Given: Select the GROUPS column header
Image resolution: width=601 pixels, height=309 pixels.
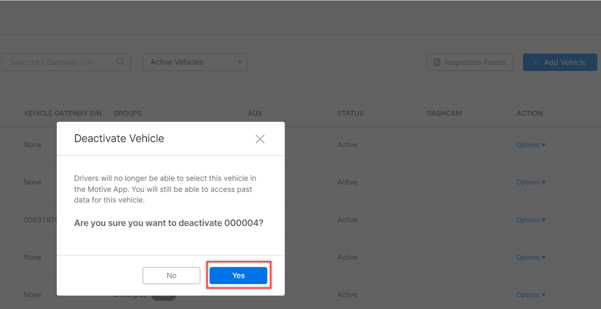Looking at the screenshot, I should [128, 113].
